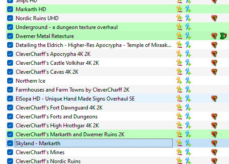The image size is (229, 164).
Task: Click orange conflict icon for Dwemer Metal Retexture
Action: pos(179,36)
